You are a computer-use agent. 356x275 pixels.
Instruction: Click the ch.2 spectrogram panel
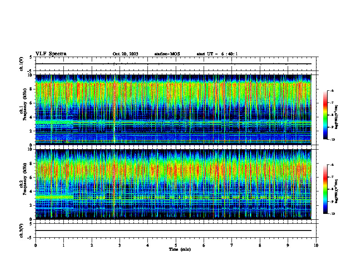173,184
